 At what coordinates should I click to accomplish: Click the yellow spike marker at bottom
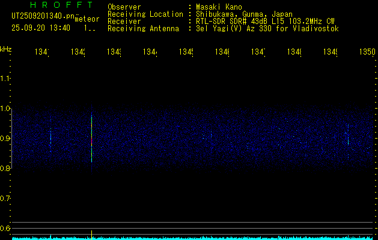(91, 233)
